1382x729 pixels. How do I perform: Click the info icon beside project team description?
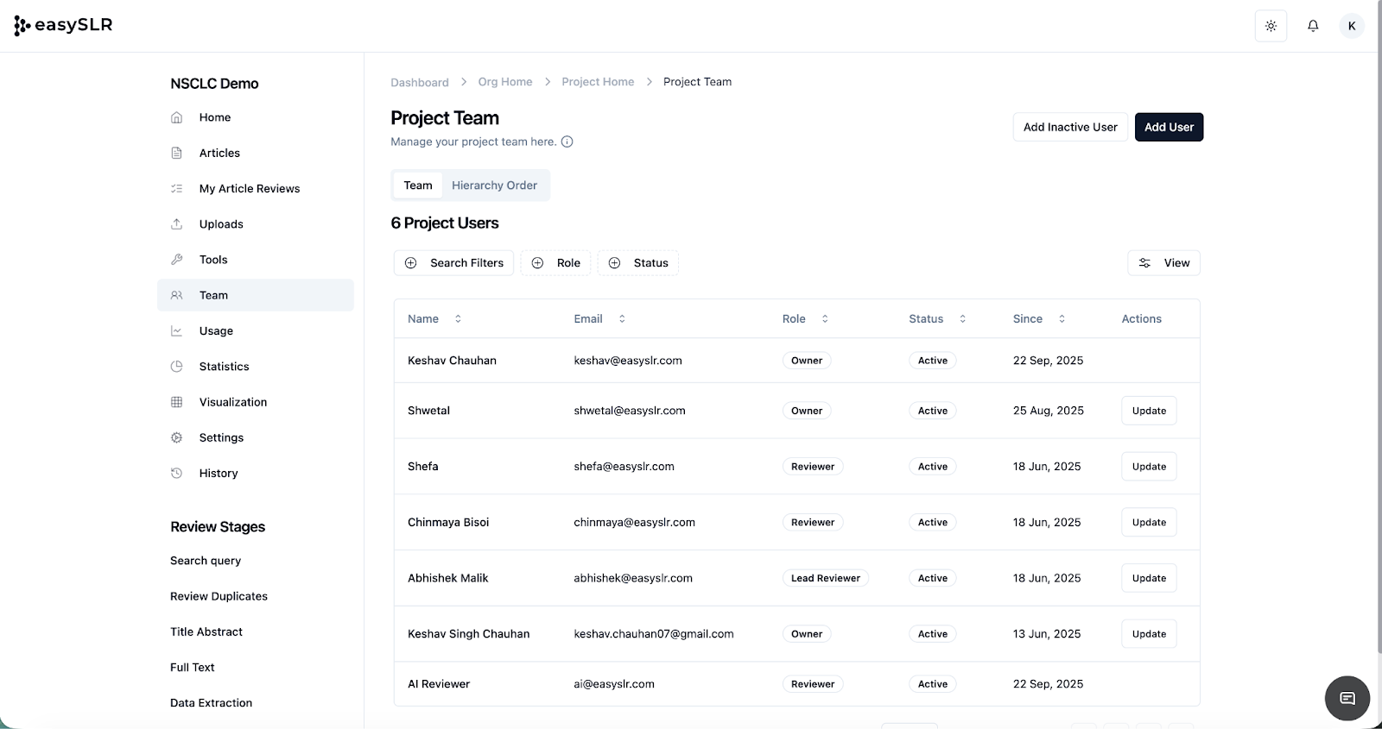pyautogui.click(x=567, y=141)
